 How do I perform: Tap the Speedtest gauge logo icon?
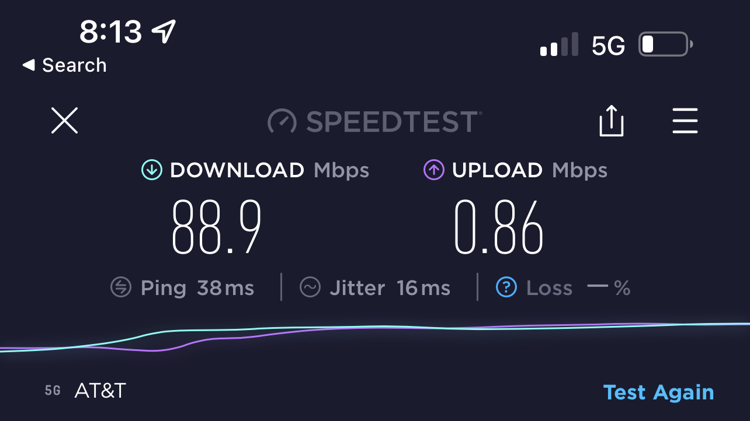pos(283,121)
